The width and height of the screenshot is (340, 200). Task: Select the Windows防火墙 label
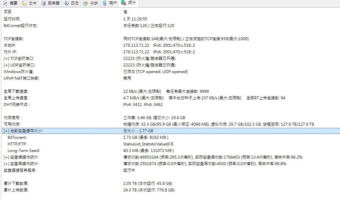tap(19, 72)
